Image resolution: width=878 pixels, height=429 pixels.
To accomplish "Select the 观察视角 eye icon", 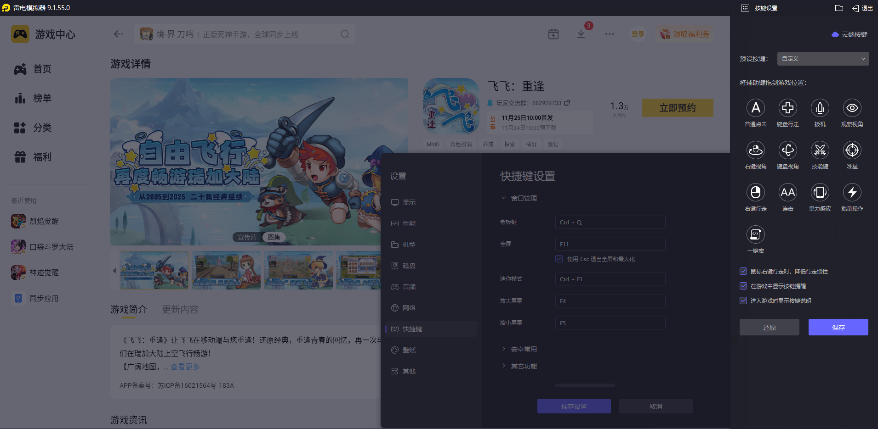I will tap(852, 108).
